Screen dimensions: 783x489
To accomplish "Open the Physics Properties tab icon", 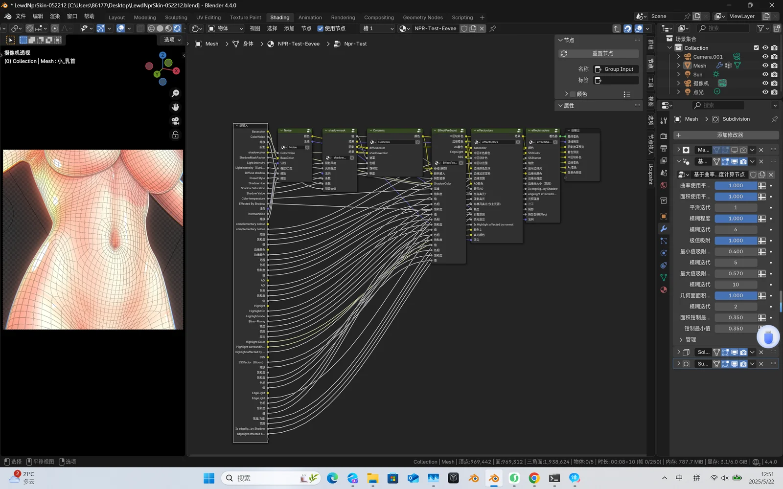I will [x=663, y=253].
